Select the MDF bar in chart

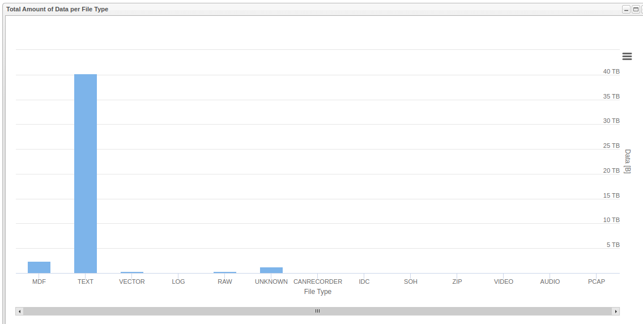coord(39,267)
